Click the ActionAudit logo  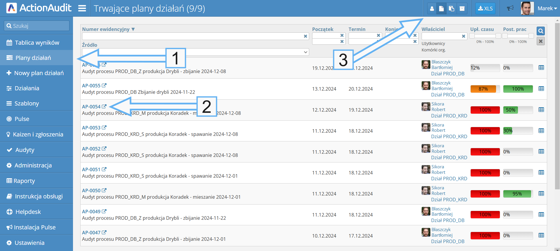tap(39, 8)
